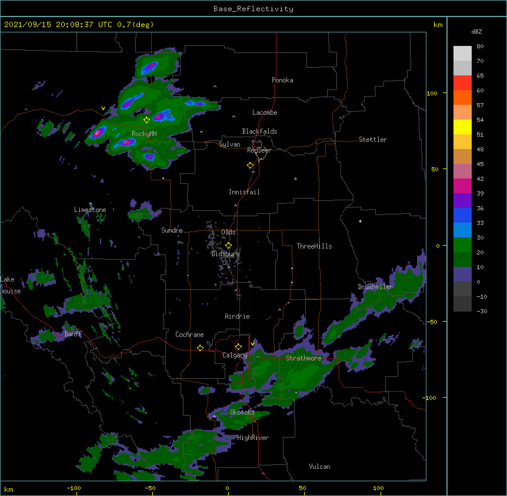Viewport: 507px width, 496px height.
Task: Click the Lacombe city label
Action: tap(265, 113)
